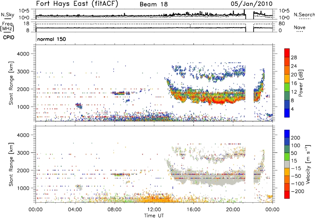Click the '20' label on the power colorbar
Screen dimensions: 315x218
[x=294, y=75]
